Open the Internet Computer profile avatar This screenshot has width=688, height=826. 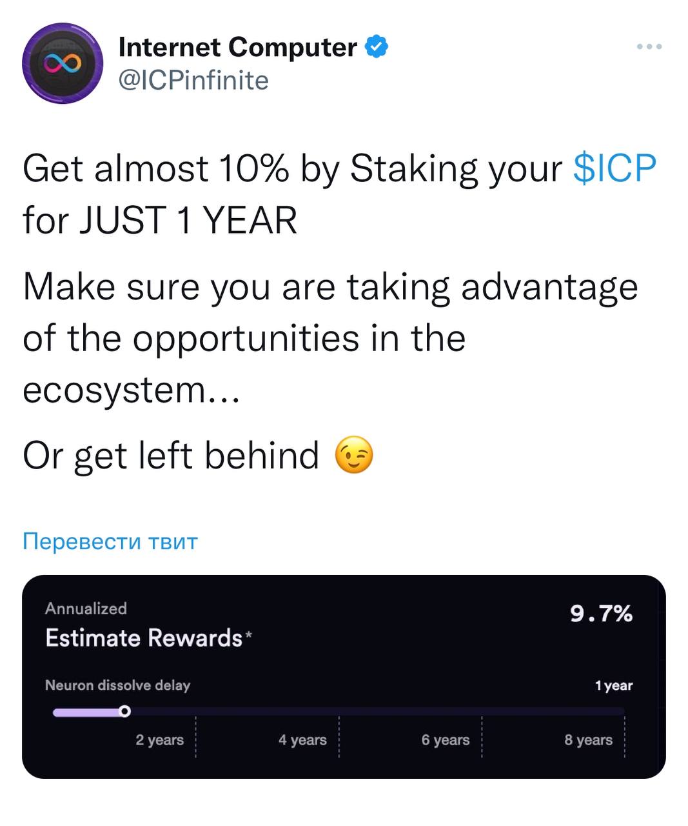point(63,63)
